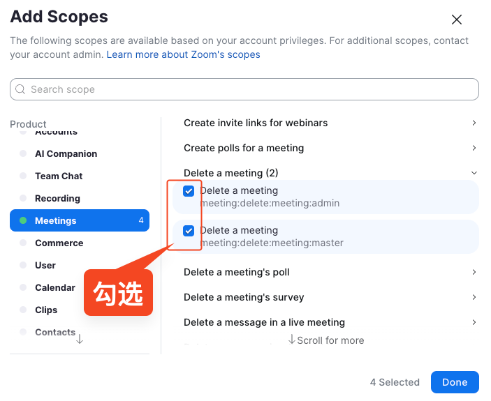Select AI Companion product category
This screenshot has width=491, height=401.
coord(66,153)
